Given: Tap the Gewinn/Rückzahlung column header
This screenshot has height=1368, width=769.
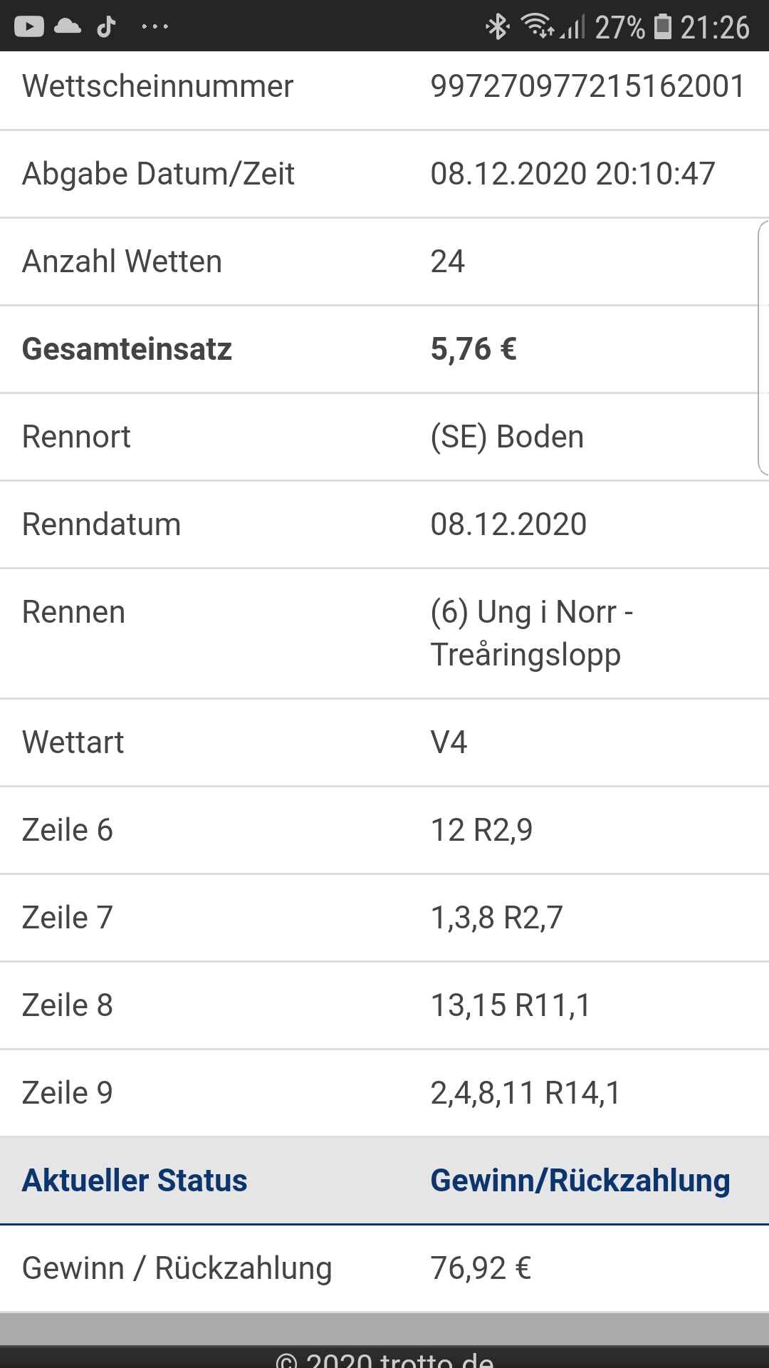Looking at the screenshot, I should tap(580, 1181).
